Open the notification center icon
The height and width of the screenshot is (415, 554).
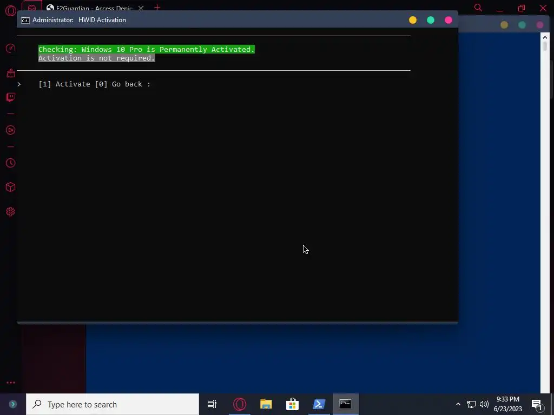[x=537, y=404]
